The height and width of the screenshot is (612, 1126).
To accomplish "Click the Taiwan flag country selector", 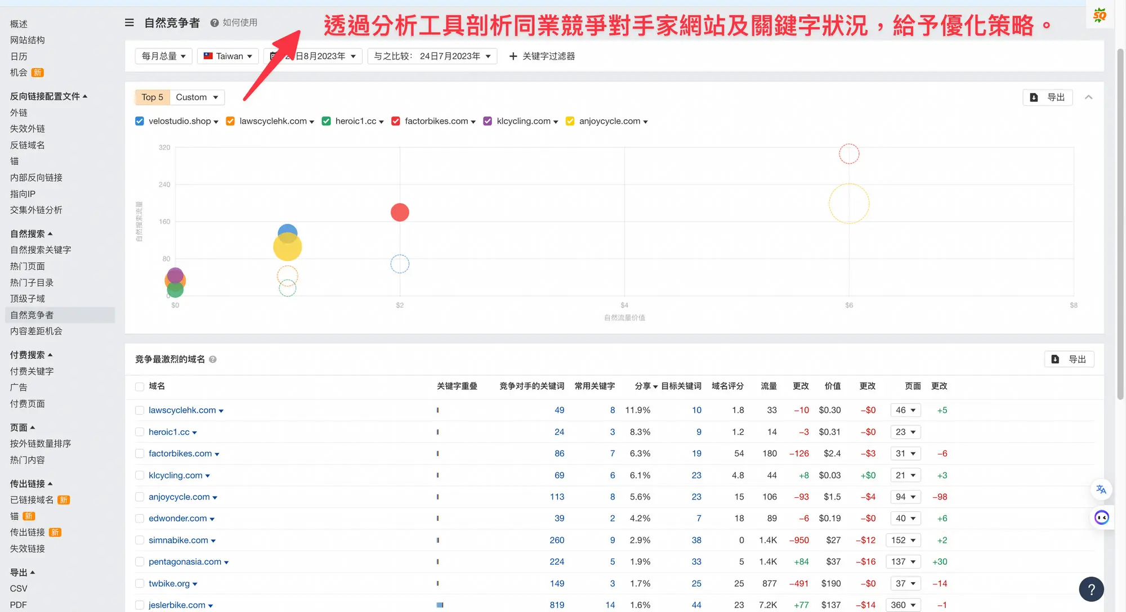I will coord(228,56).
